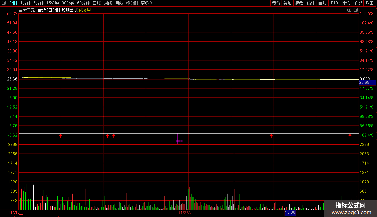
Task: Switch to the 15分钟 chart period
Action: point(53,3)
